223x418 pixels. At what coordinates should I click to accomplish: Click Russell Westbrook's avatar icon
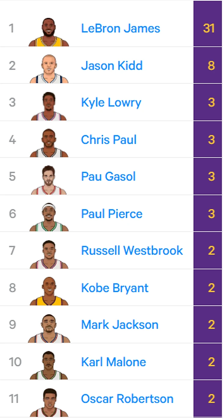[x=49, y=254]
